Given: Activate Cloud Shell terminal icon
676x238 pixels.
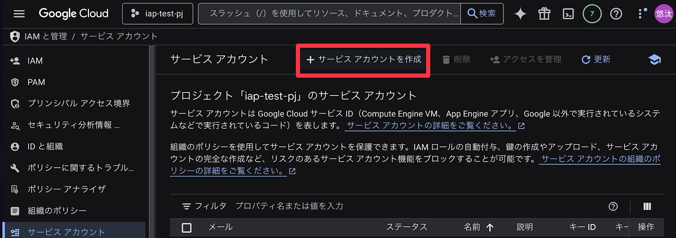Looking at the screenshot, I should tap(568, 14).
